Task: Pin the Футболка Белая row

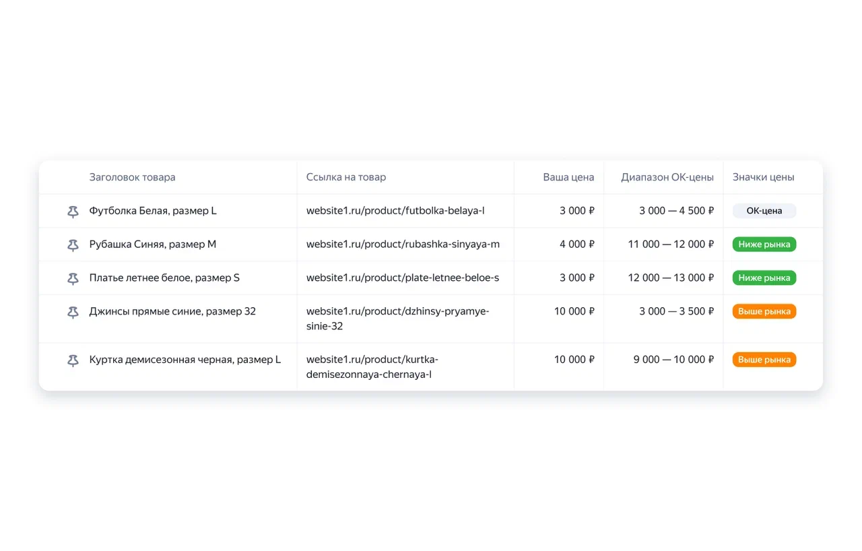Action: point(73,212)
